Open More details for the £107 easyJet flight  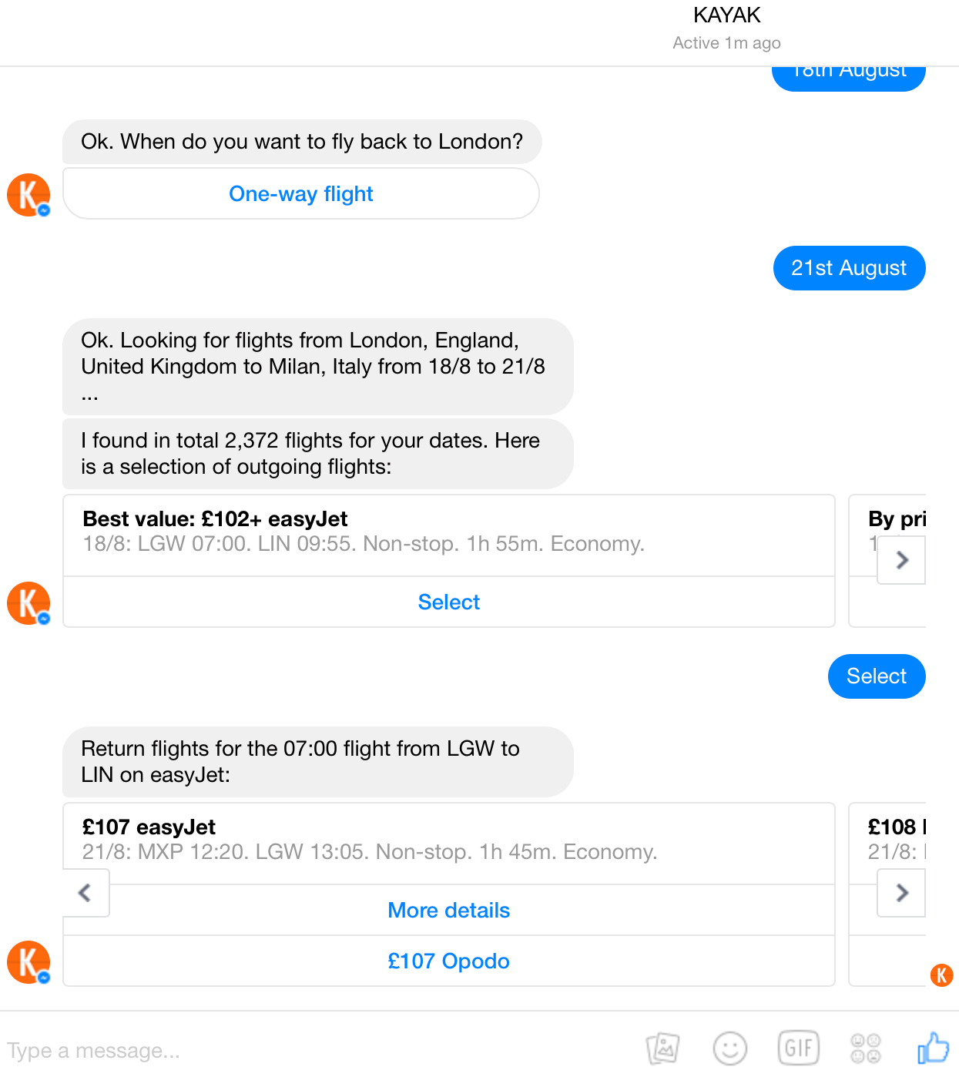click(448, 910)
